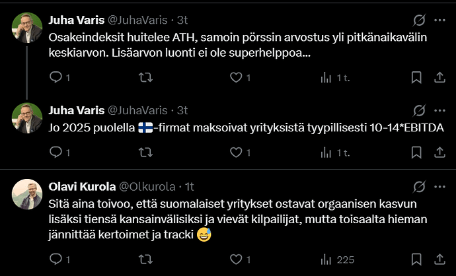Open Olavi Kurola's profile picture

[x=27, y=194]
